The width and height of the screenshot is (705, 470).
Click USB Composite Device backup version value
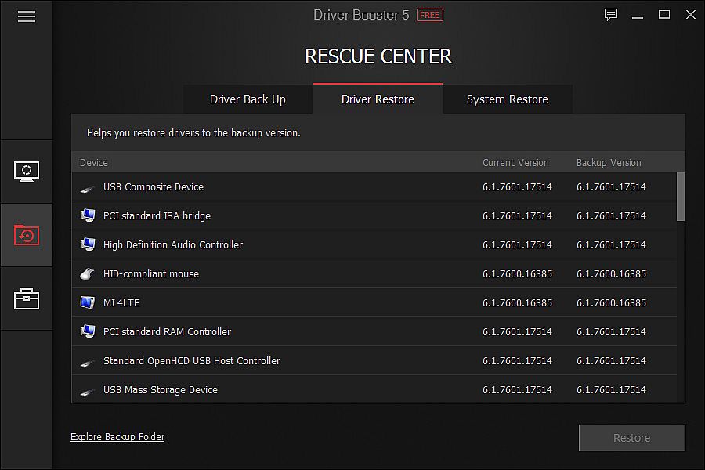(x=611, y=186)
